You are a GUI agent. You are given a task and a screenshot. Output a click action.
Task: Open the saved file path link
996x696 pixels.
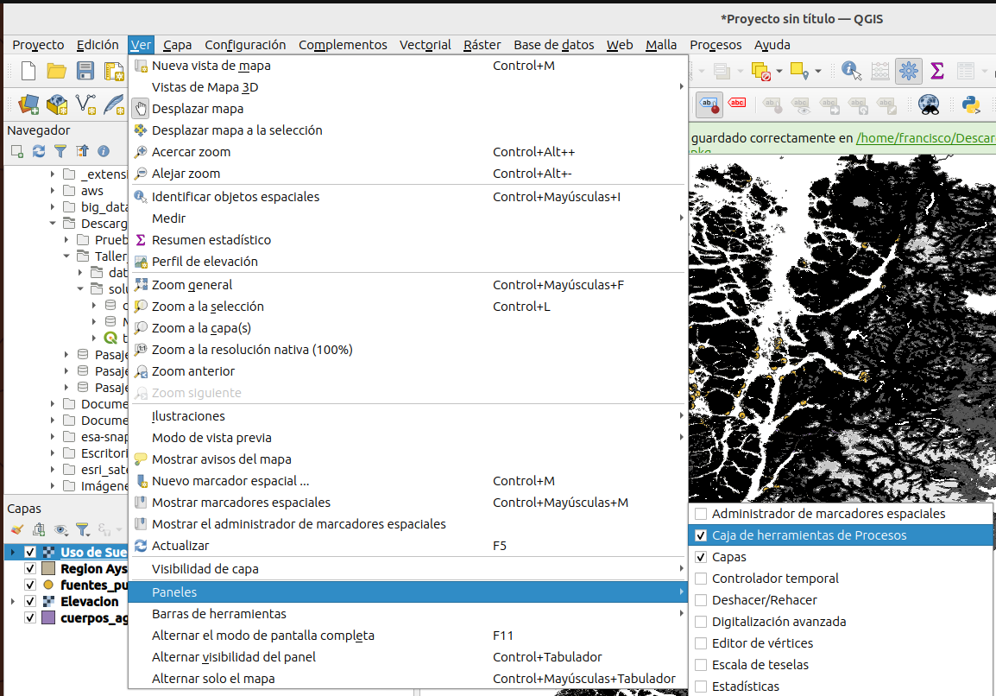point(925,138)
